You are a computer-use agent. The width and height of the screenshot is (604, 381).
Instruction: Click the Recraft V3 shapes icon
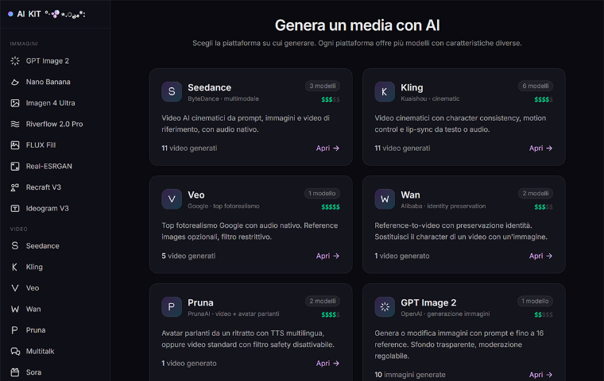(15, 187)
